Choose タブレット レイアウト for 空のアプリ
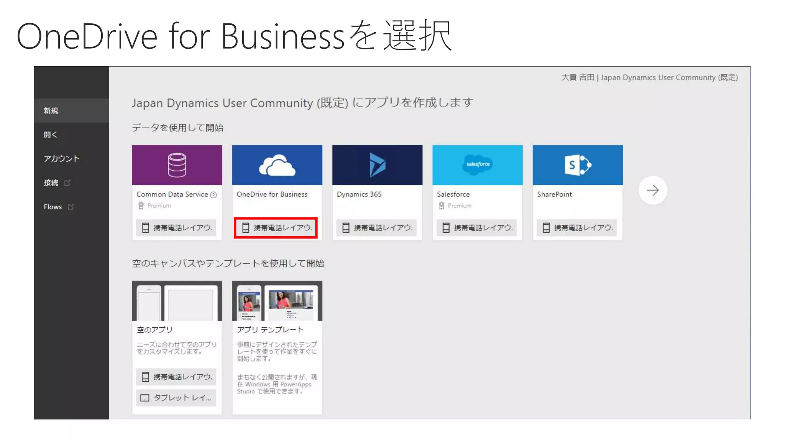This screenshot has width=785, height=441. 176,398
